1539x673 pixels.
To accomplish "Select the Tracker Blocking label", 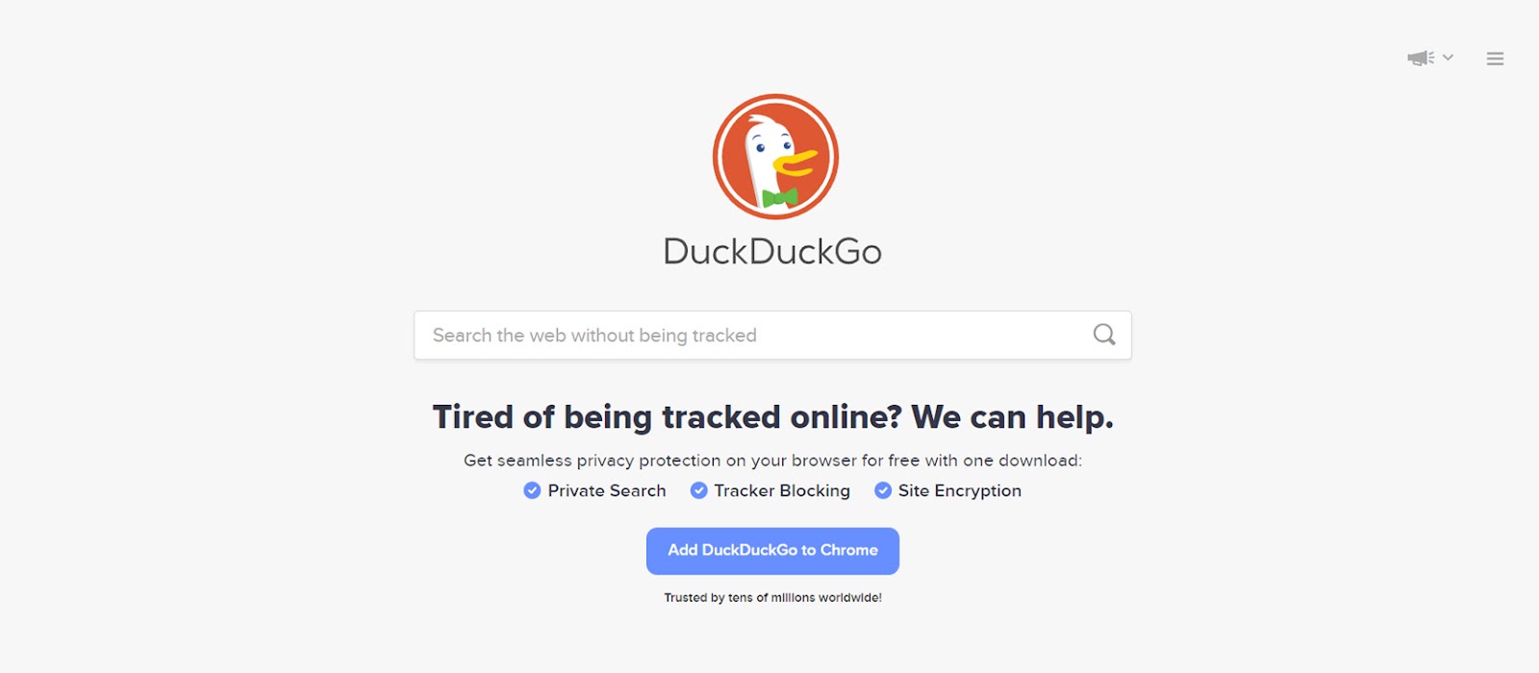I will pyautogui.click(x=782, y=490).
